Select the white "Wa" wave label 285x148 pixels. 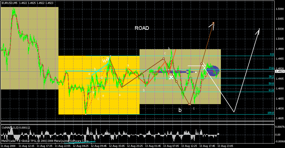pos(106,59)
